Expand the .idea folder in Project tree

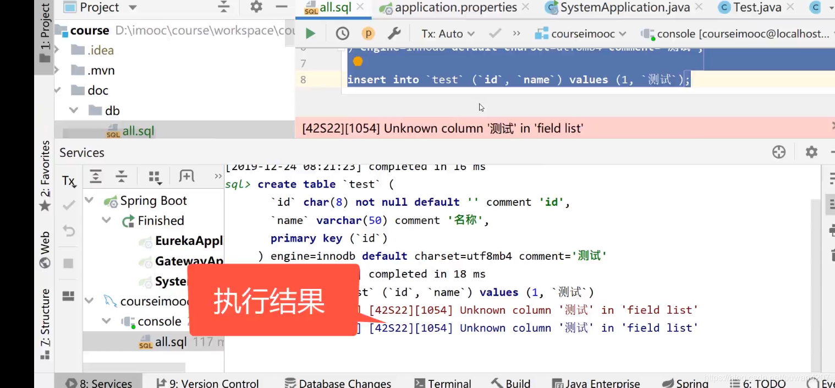(x=57, y=50)
